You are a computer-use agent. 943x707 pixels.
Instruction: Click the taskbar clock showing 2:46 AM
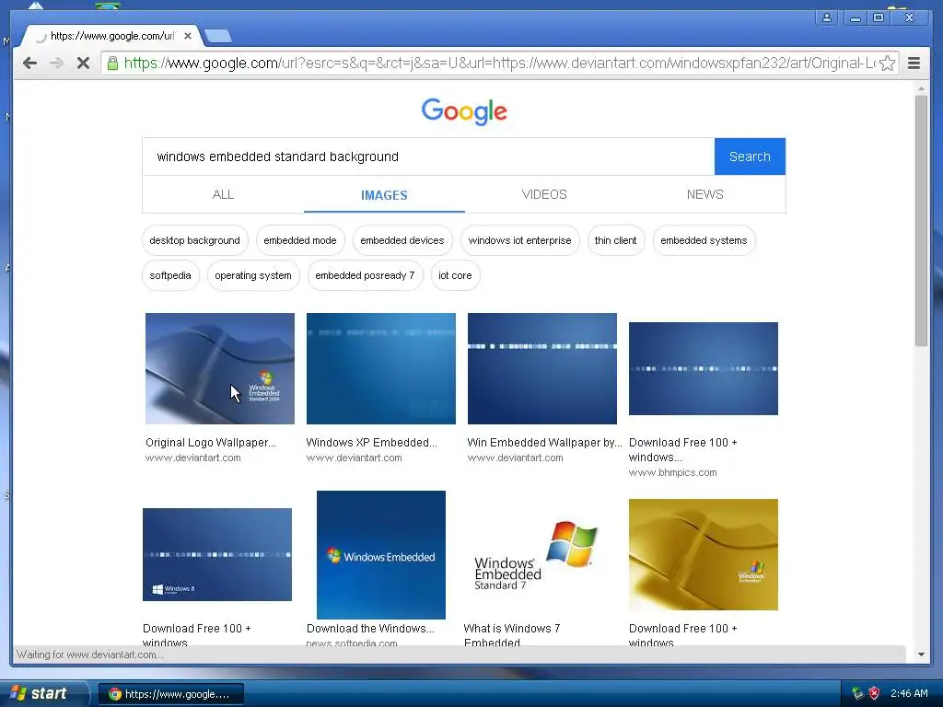pos(909,693)
